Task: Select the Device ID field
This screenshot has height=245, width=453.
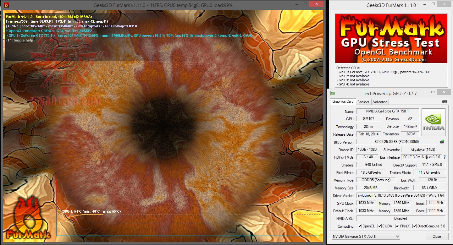Action: (367, 150)
